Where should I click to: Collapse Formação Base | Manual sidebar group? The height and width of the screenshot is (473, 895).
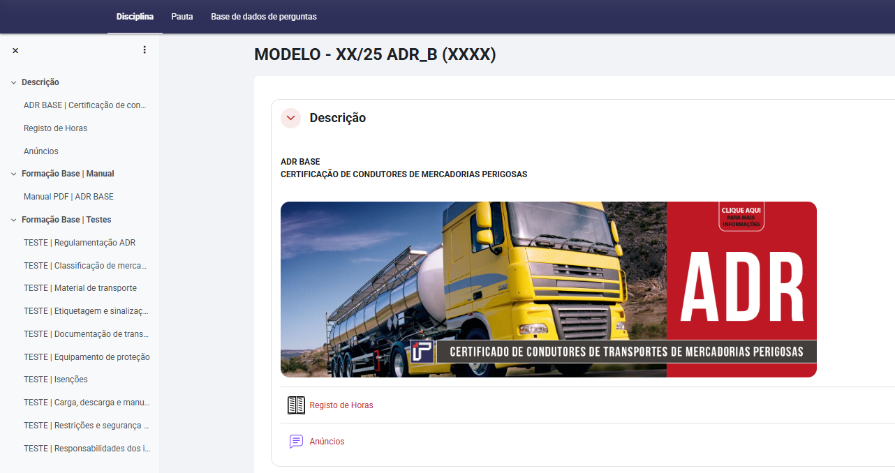13,174
